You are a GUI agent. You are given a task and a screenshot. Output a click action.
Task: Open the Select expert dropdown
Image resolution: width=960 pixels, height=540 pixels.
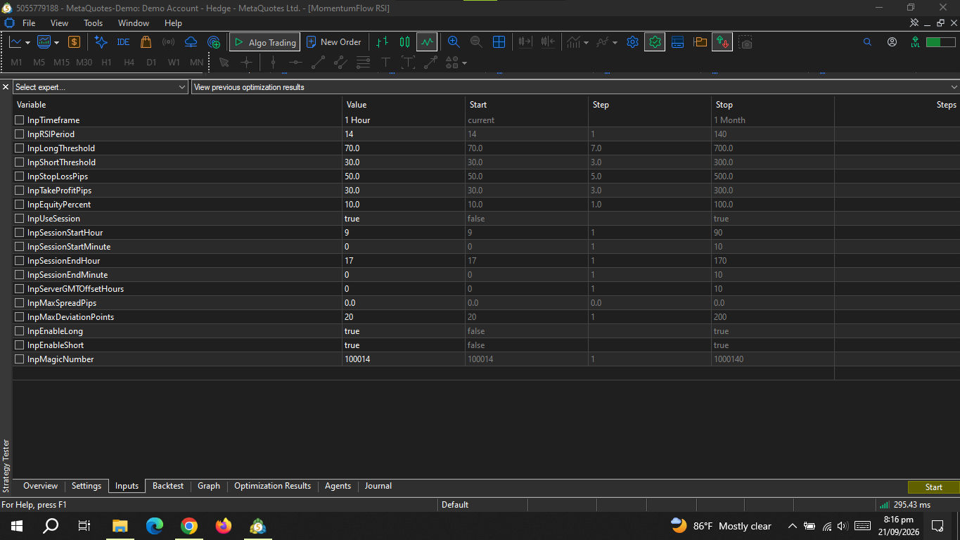click(101, 87)
